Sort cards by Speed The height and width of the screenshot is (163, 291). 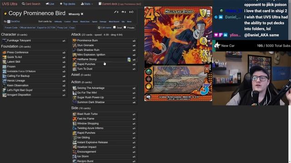point(95,22)
